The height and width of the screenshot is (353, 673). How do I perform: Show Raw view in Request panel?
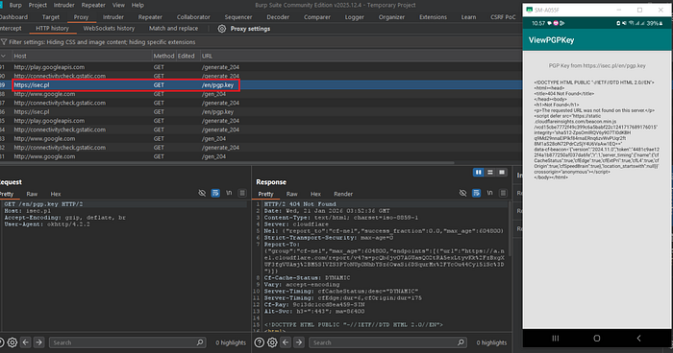(x=32, y=194)
